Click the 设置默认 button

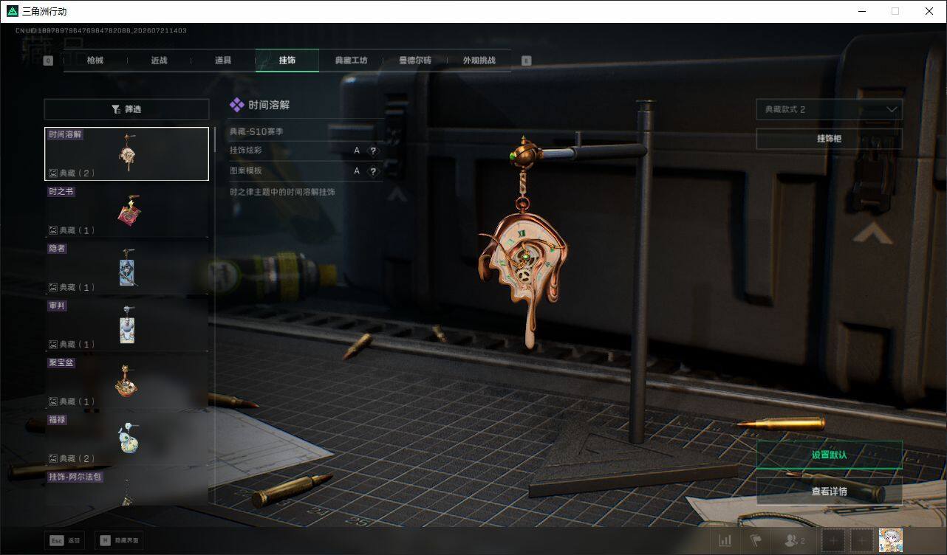click(x=829, y=455)
